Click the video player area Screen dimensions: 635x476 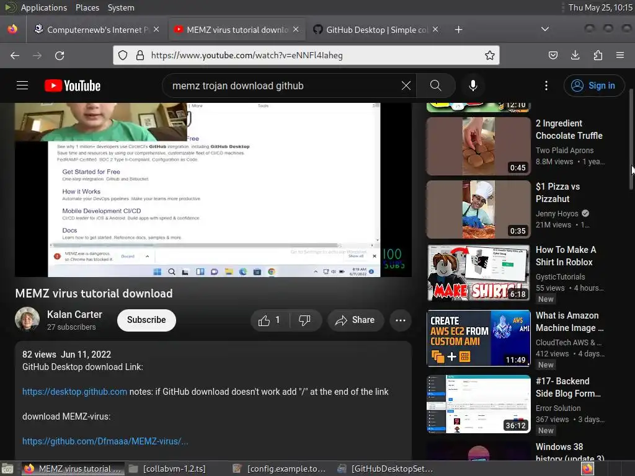213,190
